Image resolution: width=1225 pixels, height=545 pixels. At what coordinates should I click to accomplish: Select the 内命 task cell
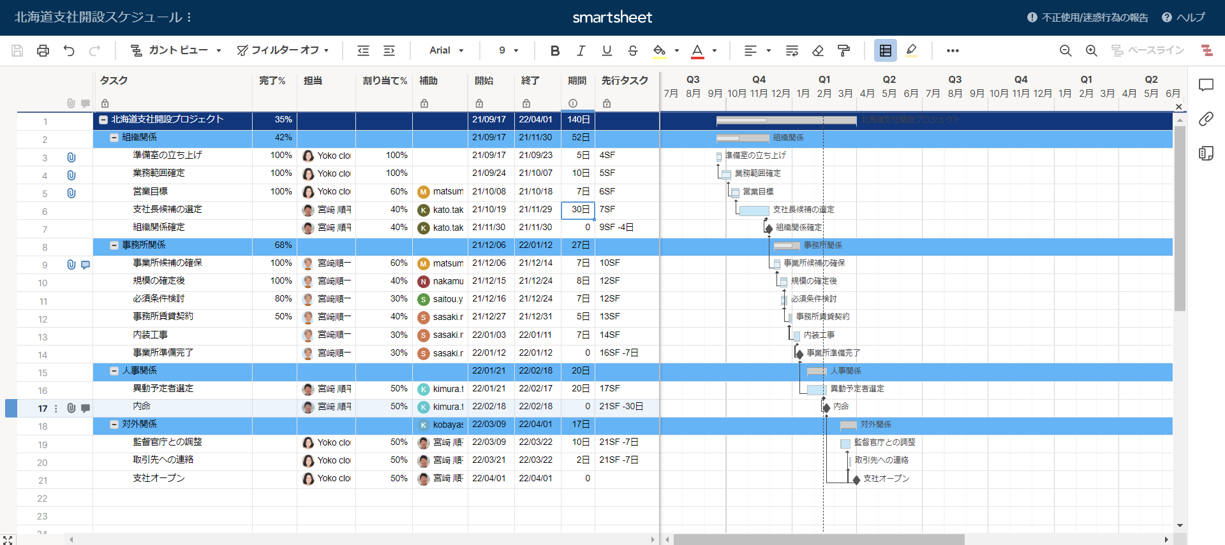point(172,407)
